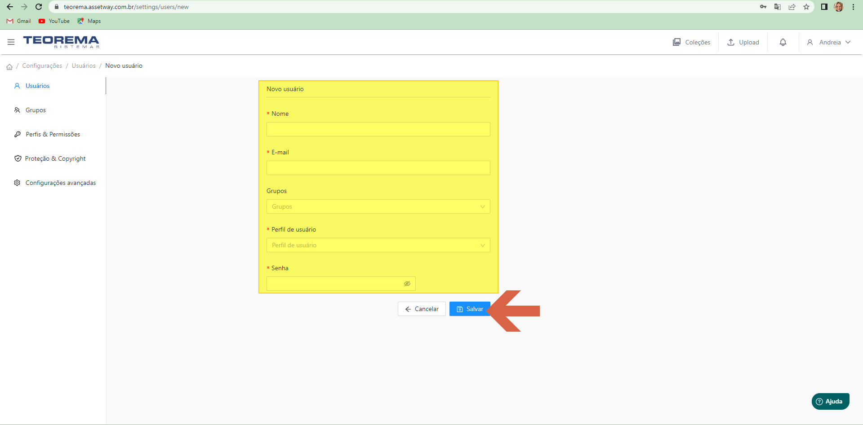Image resolution: width=863 pixels, height=425 pixels.
Task: Open the Ajuda help widget
Action: (830, 401)
